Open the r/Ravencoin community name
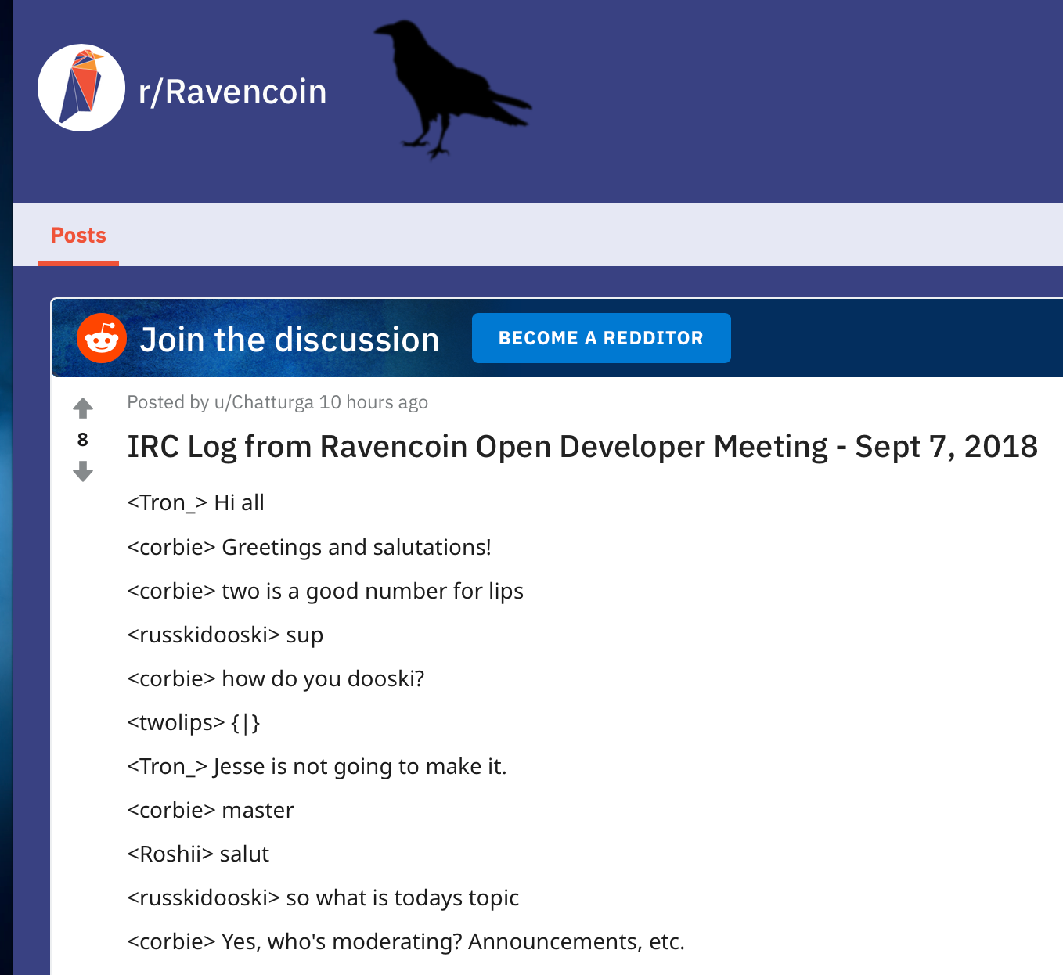 tap(232, 92)
